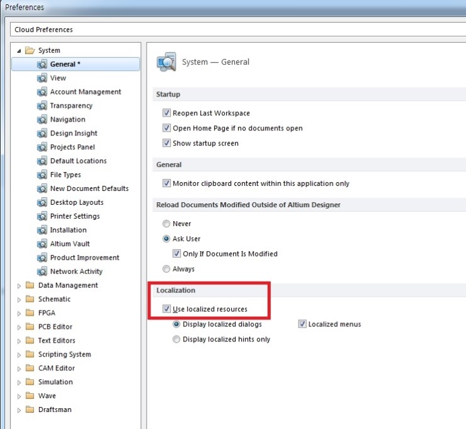
Task: Go to Default Locations settings
Action: click(79, 161)
